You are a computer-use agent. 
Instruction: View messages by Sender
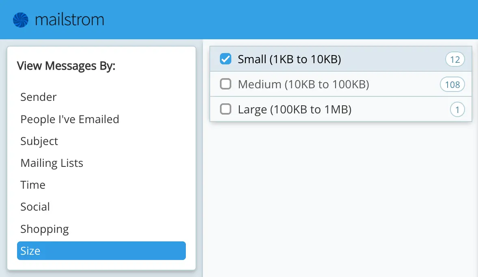click(x=39, y=97)
